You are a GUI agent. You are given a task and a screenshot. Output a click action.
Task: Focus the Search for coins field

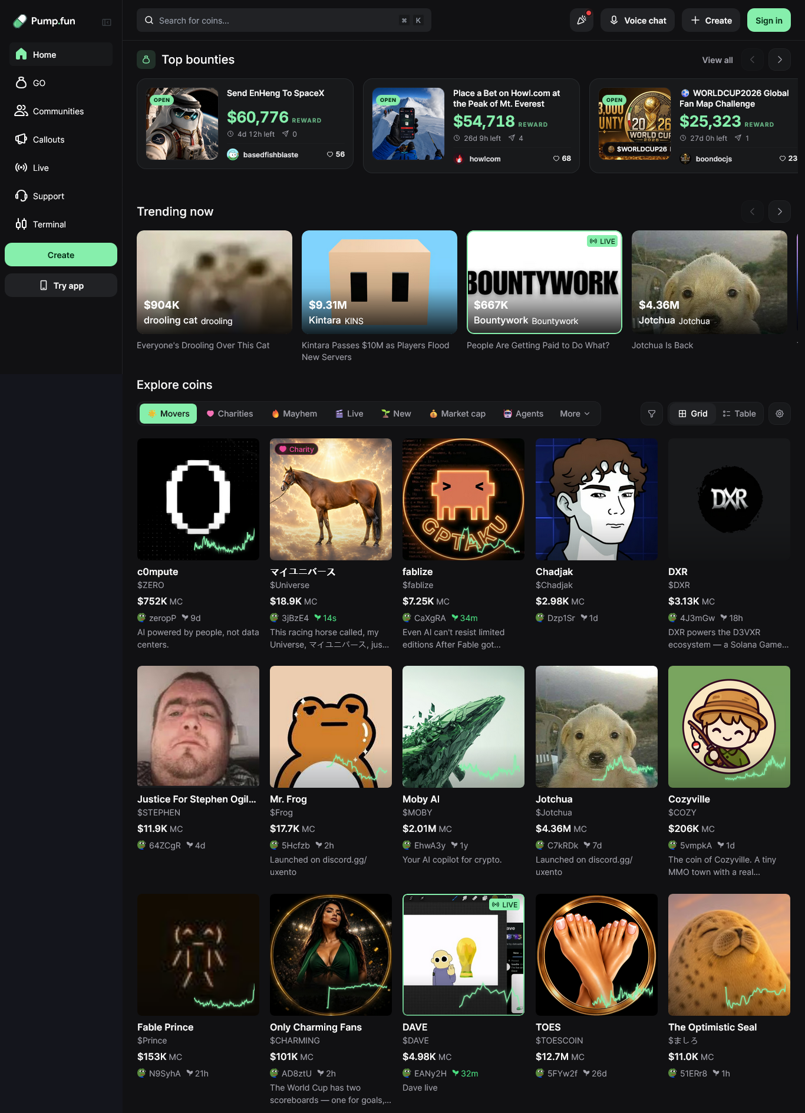coord(284,20)
